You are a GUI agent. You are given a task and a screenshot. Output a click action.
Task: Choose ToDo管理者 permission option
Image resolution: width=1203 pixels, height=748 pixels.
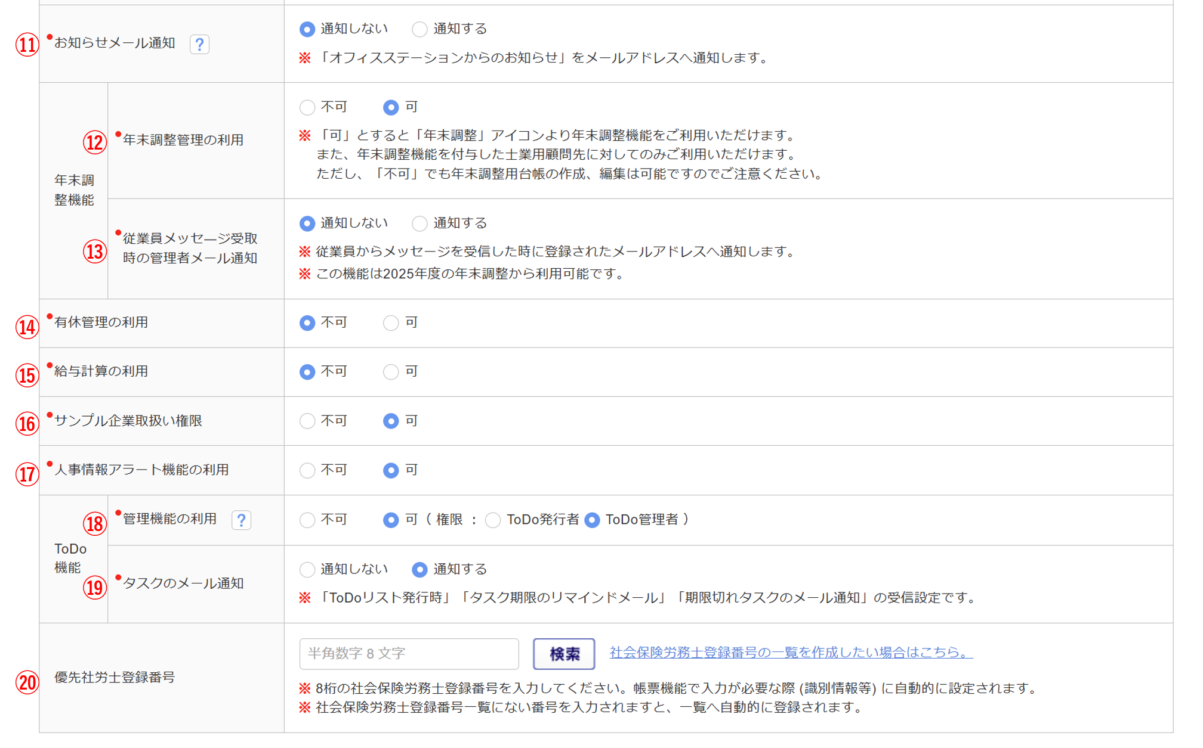coord(592,520)
